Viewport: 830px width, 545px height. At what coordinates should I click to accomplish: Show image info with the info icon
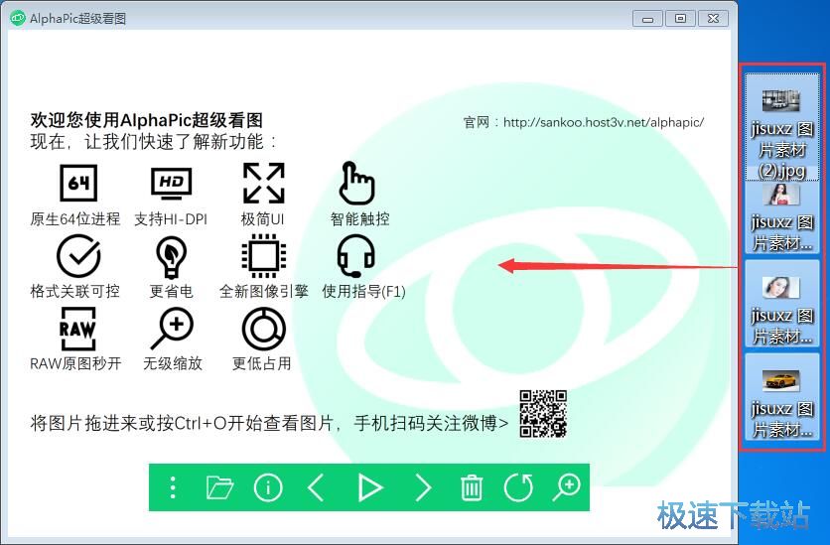[x=268, y=487]
